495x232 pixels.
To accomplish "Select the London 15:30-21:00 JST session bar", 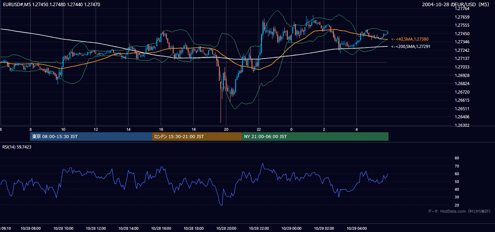I will (197, 136).
